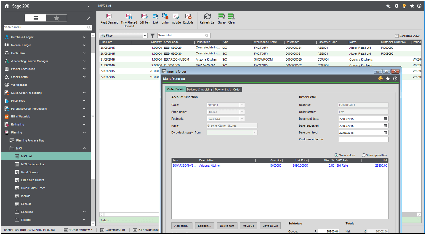
Task: Click the search magnifier icon in the header bar
Action: tap(388, 6)
